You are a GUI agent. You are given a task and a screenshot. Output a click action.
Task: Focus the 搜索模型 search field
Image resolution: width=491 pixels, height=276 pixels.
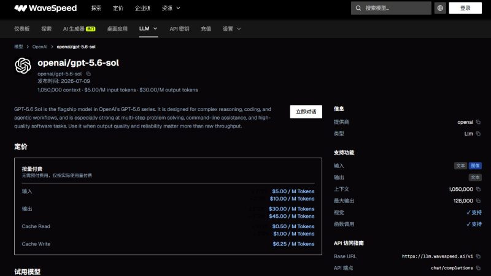pos(391,8)
